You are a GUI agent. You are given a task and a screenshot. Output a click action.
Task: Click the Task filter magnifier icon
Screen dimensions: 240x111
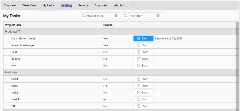click(125, 16)
